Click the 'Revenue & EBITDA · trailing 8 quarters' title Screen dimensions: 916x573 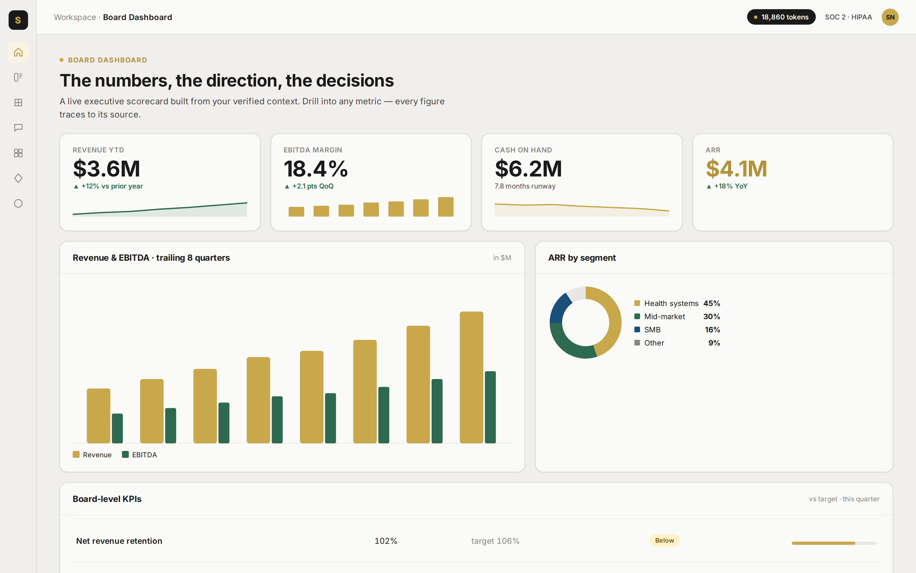click(x=151, y=258)
